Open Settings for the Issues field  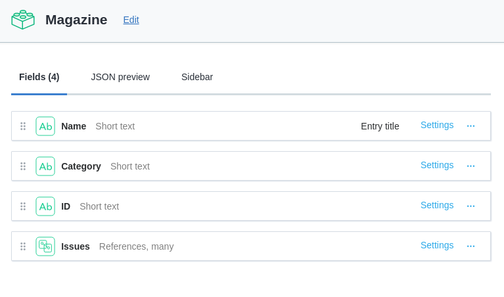(437, 245)
